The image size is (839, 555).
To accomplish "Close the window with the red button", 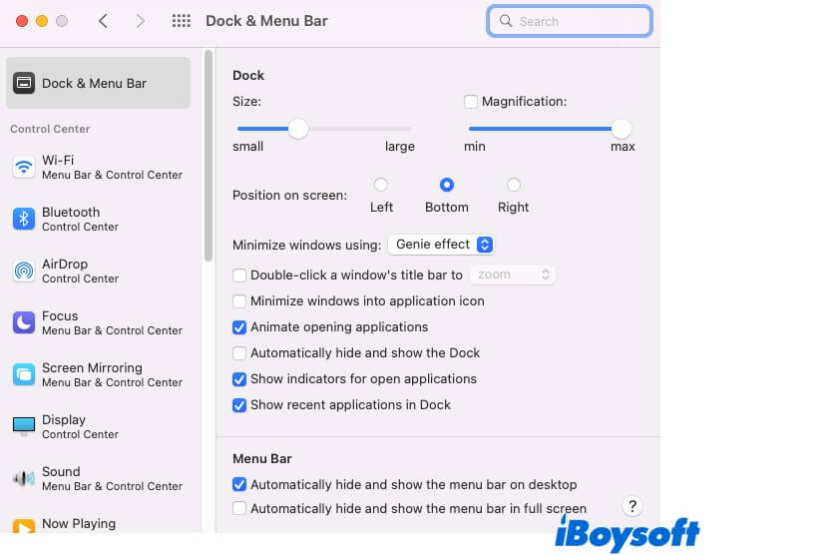I will click(x=22, y=21).
